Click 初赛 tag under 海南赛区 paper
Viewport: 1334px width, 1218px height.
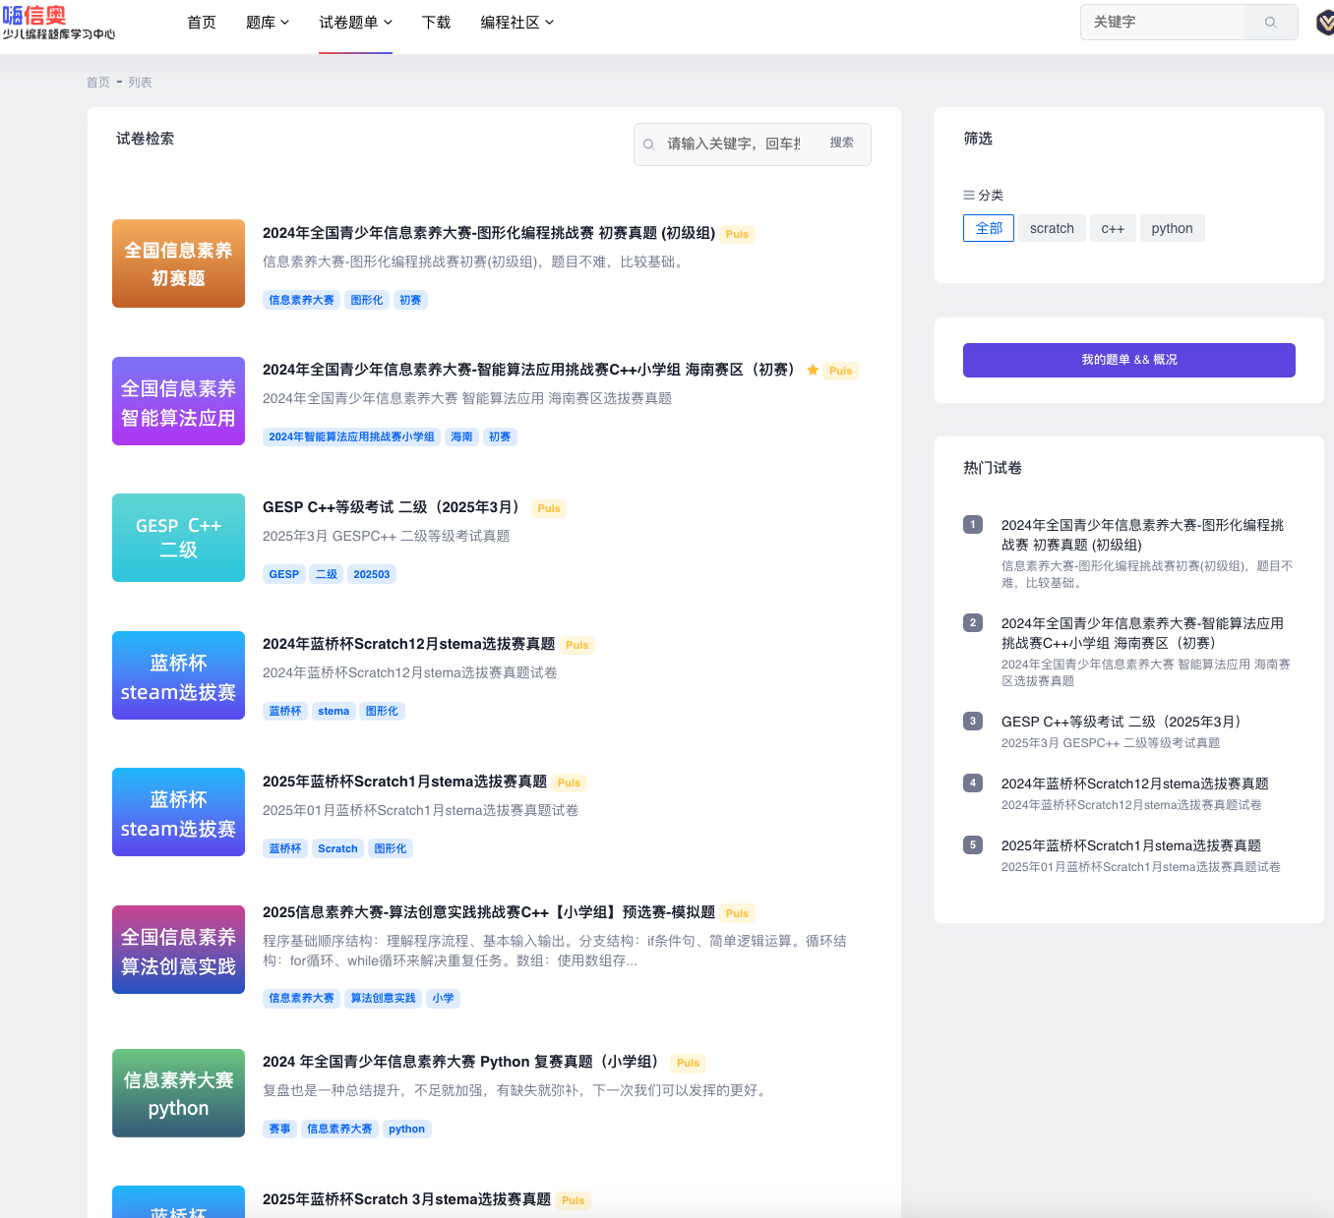coord(500,437)
